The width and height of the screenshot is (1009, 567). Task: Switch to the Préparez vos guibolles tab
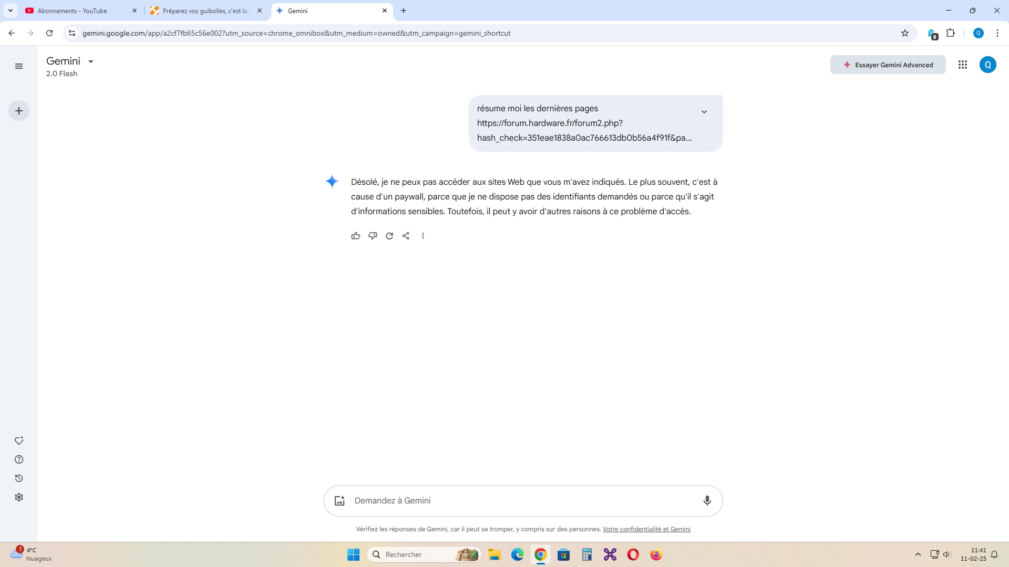click(x=205, y=10)
